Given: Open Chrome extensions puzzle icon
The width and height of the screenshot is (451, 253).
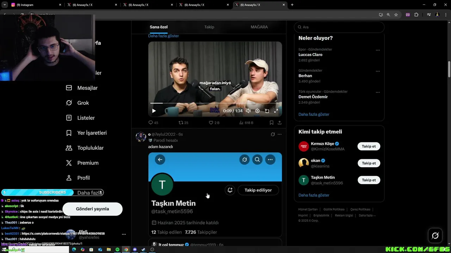Looking at the screenshot, I should click(416, 15).
